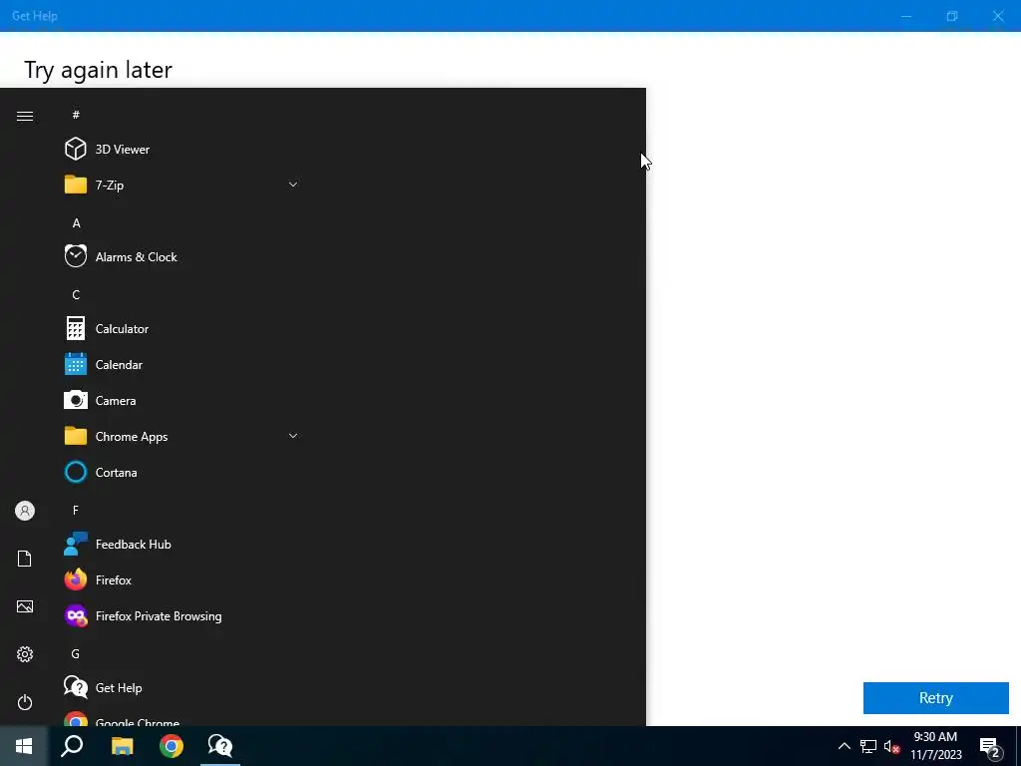The height and width of the screenshot is (766, 1021).
Task: Open File Explorer from the taskbar
Action: 122,746
